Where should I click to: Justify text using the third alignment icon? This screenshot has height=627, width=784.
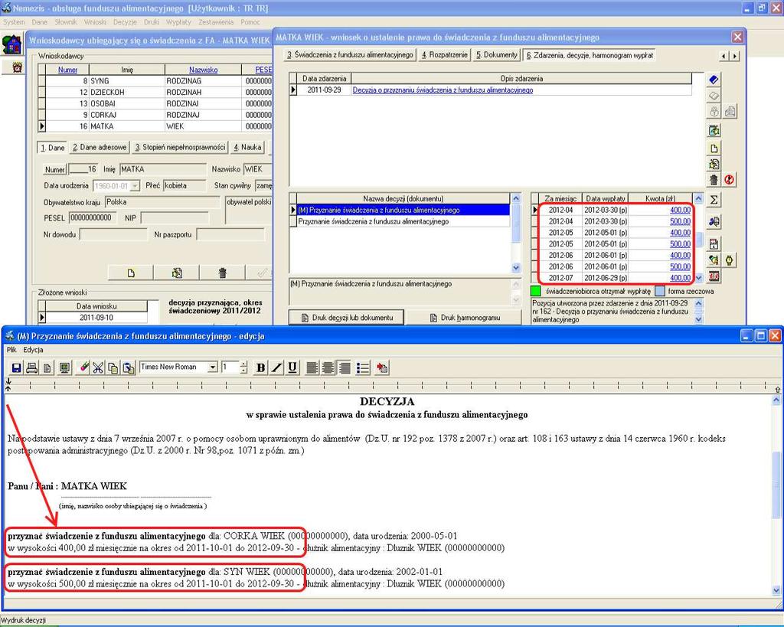click(344, 368)
